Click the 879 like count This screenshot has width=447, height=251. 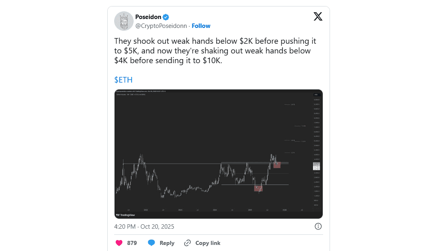pyautogui.click(x=132, y=243)
